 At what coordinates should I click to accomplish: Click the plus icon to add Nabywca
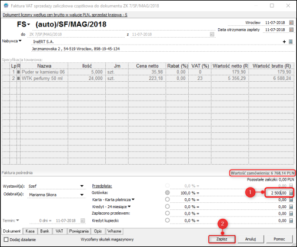[284, 42]
